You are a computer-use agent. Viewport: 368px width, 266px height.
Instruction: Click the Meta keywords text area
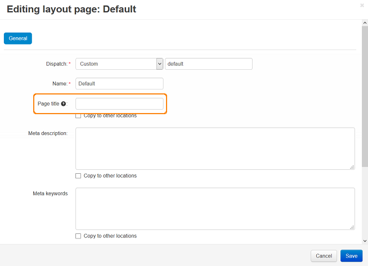pos(215,209)
